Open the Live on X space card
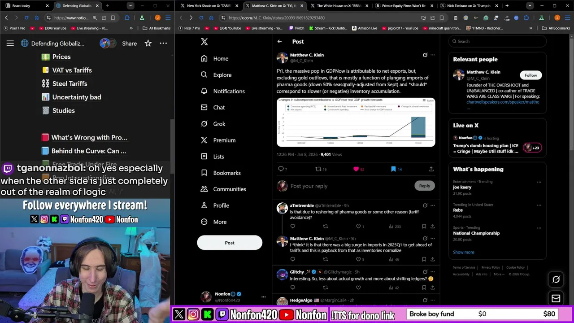The image size is (574, 323). click(498, 145)
